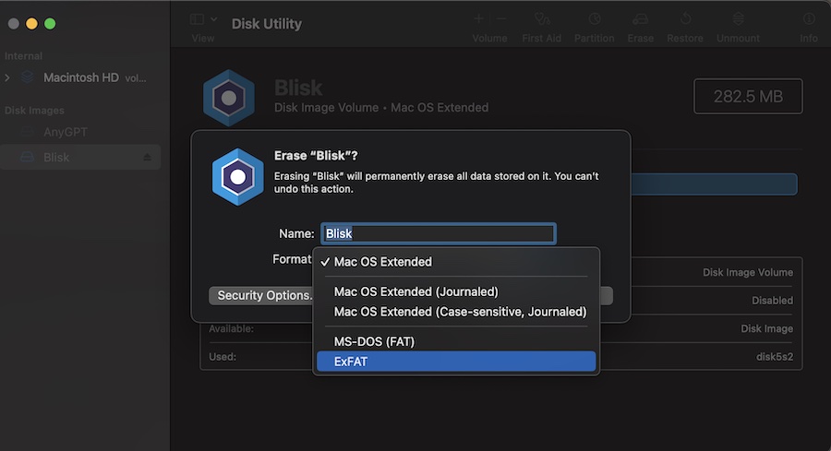Click the Blisk icon in the erase dialog
This screenshot has height=451, width=831.
coord(237,177)
